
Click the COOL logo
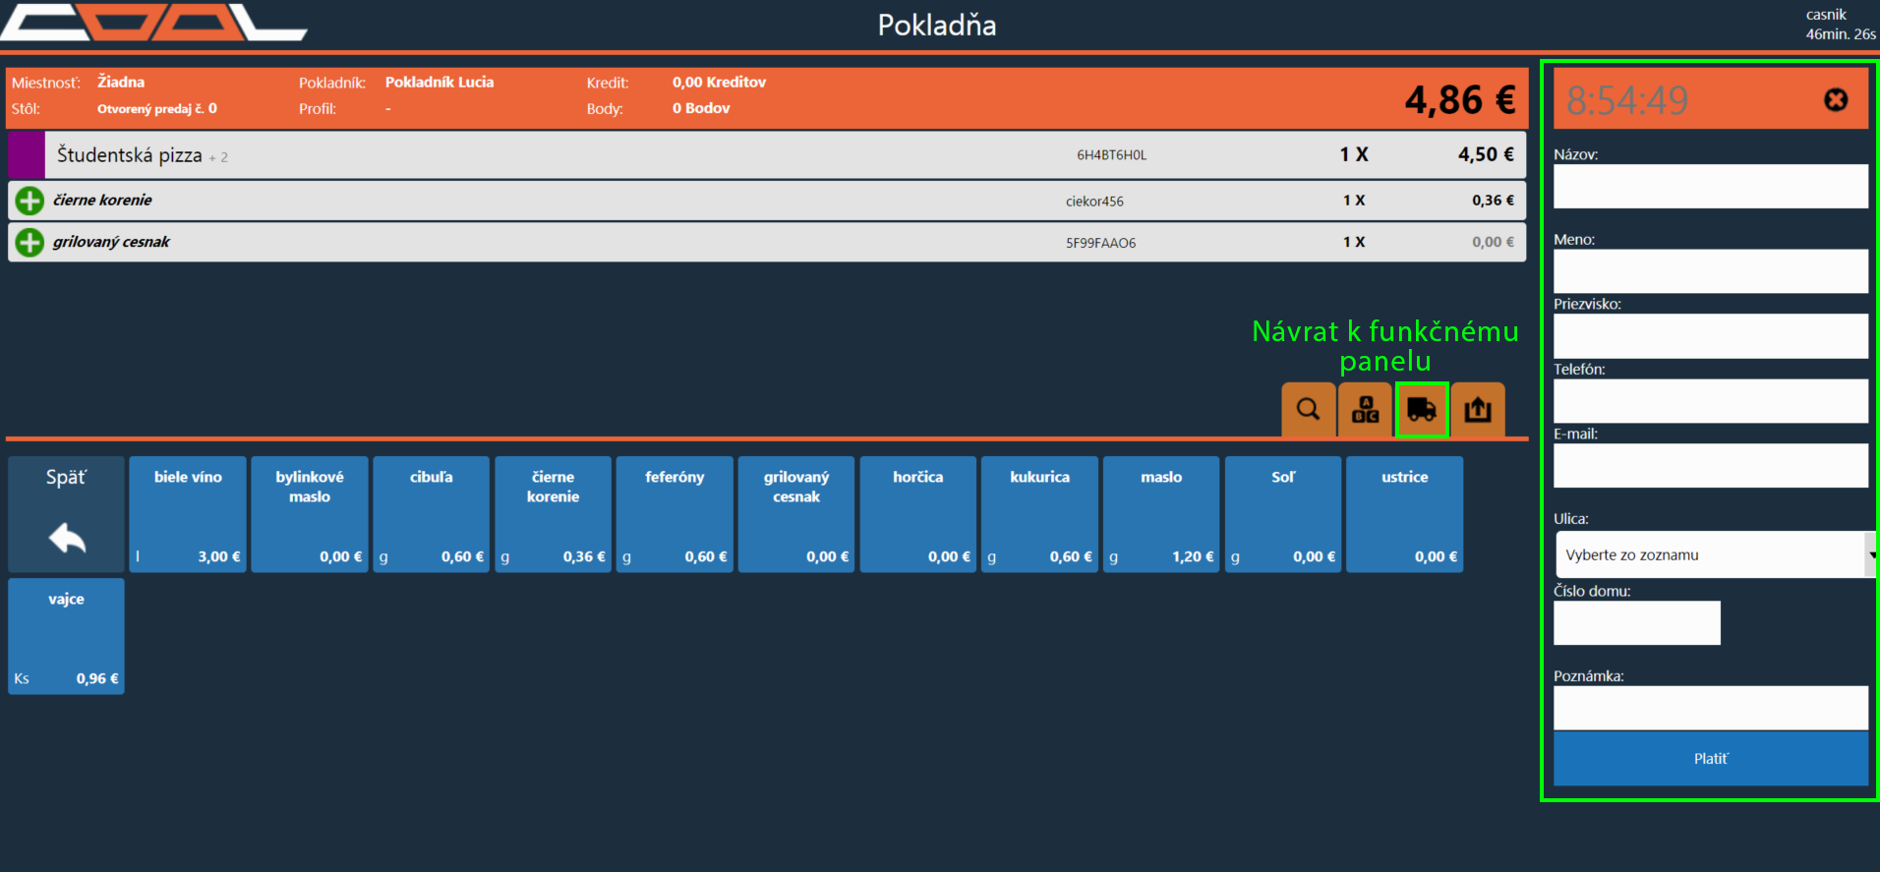point(152,23)
